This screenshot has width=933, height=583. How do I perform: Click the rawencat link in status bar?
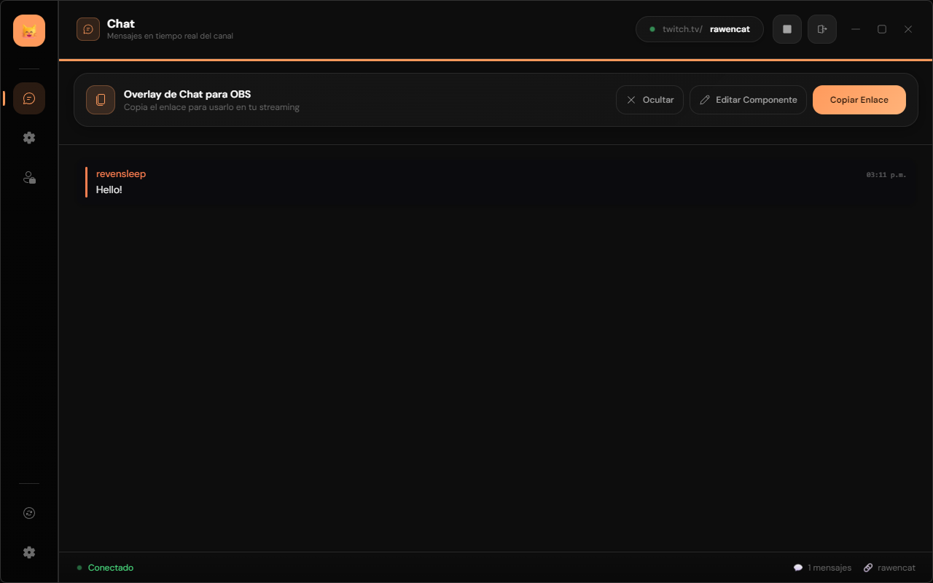889,568
